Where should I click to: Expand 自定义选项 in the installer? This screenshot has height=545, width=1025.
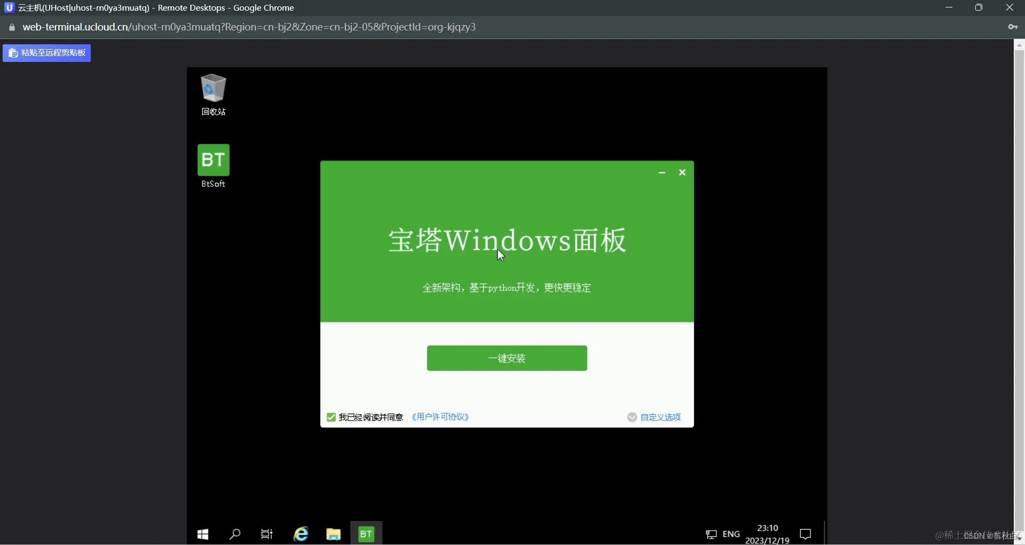(x=661, y=417)
